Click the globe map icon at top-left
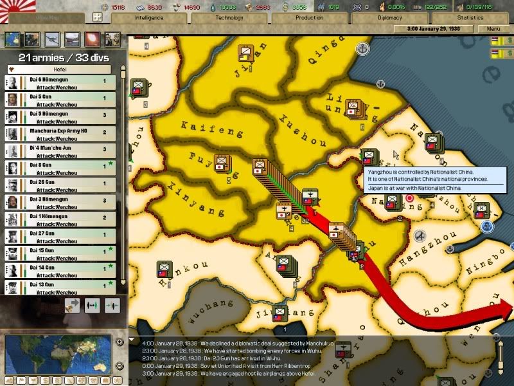The height and width of the screenshot is (386, 514). pos(12,39)
